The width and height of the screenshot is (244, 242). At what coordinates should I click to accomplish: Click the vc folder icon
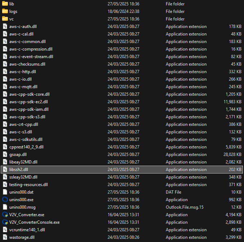coord(5,19)
